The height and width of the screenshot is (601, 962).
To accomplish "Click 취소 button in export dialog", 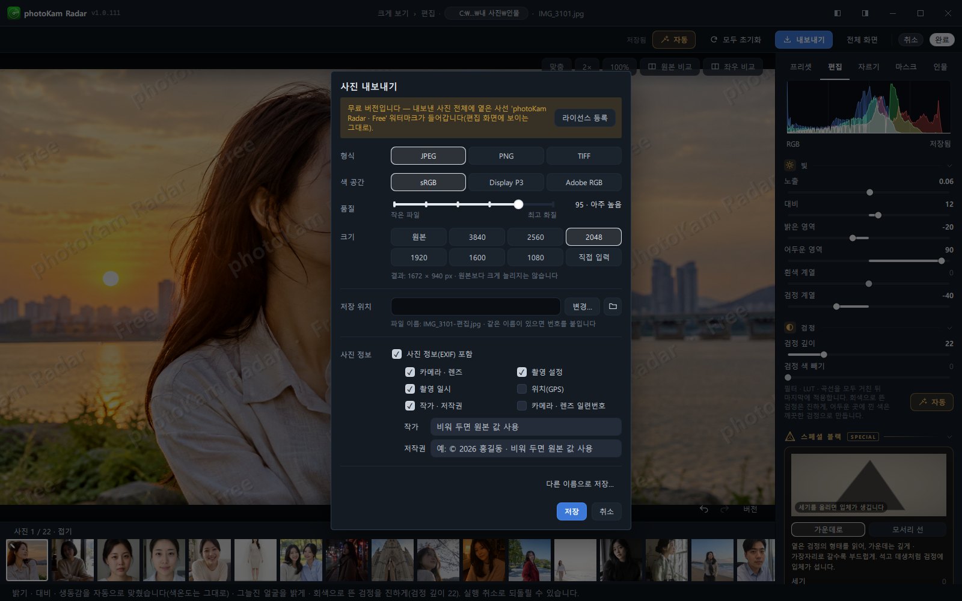I will tap(607, 511).
